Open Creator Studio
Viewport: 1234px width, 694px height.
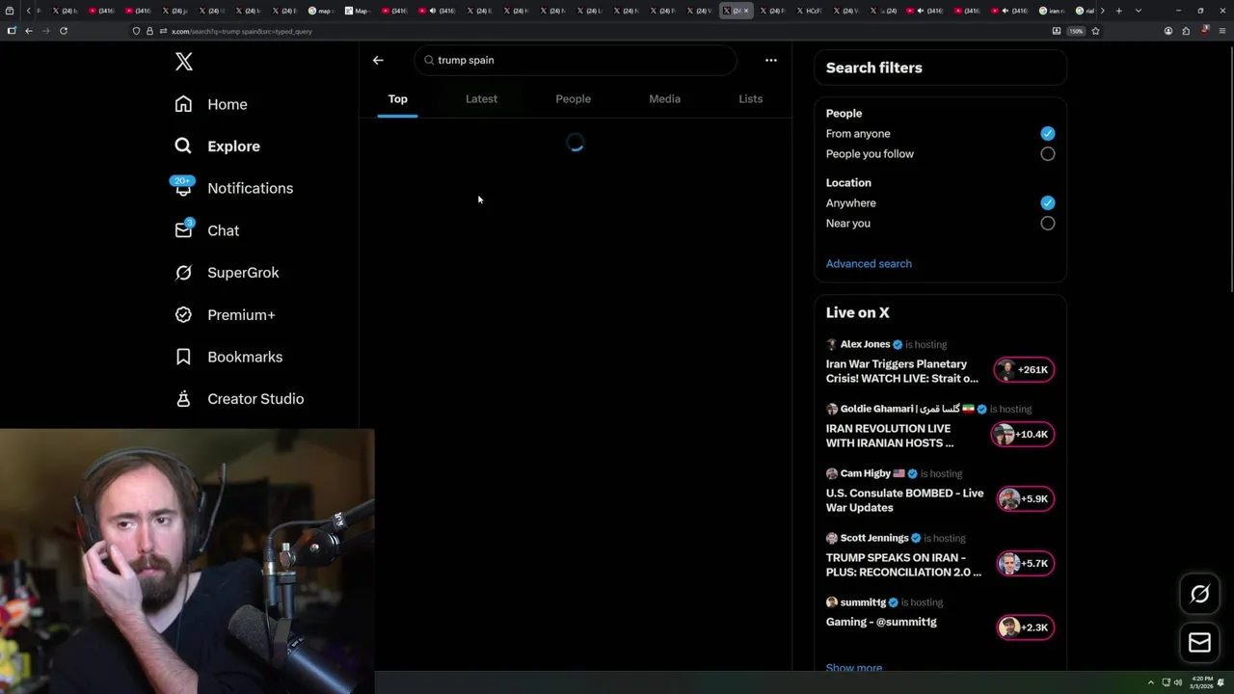(x=239, y=399)
